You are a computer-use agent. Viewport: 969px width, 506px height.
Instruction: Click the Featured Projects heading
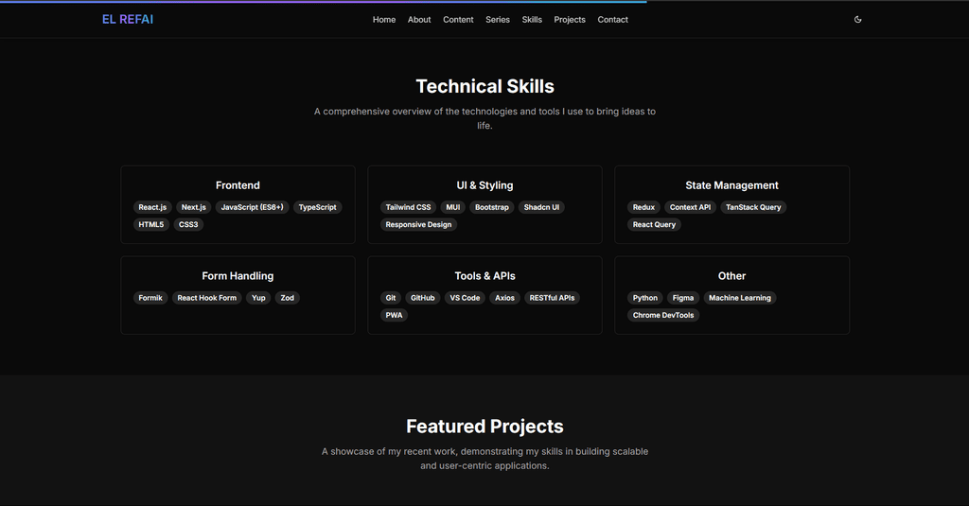coord(484,427)
